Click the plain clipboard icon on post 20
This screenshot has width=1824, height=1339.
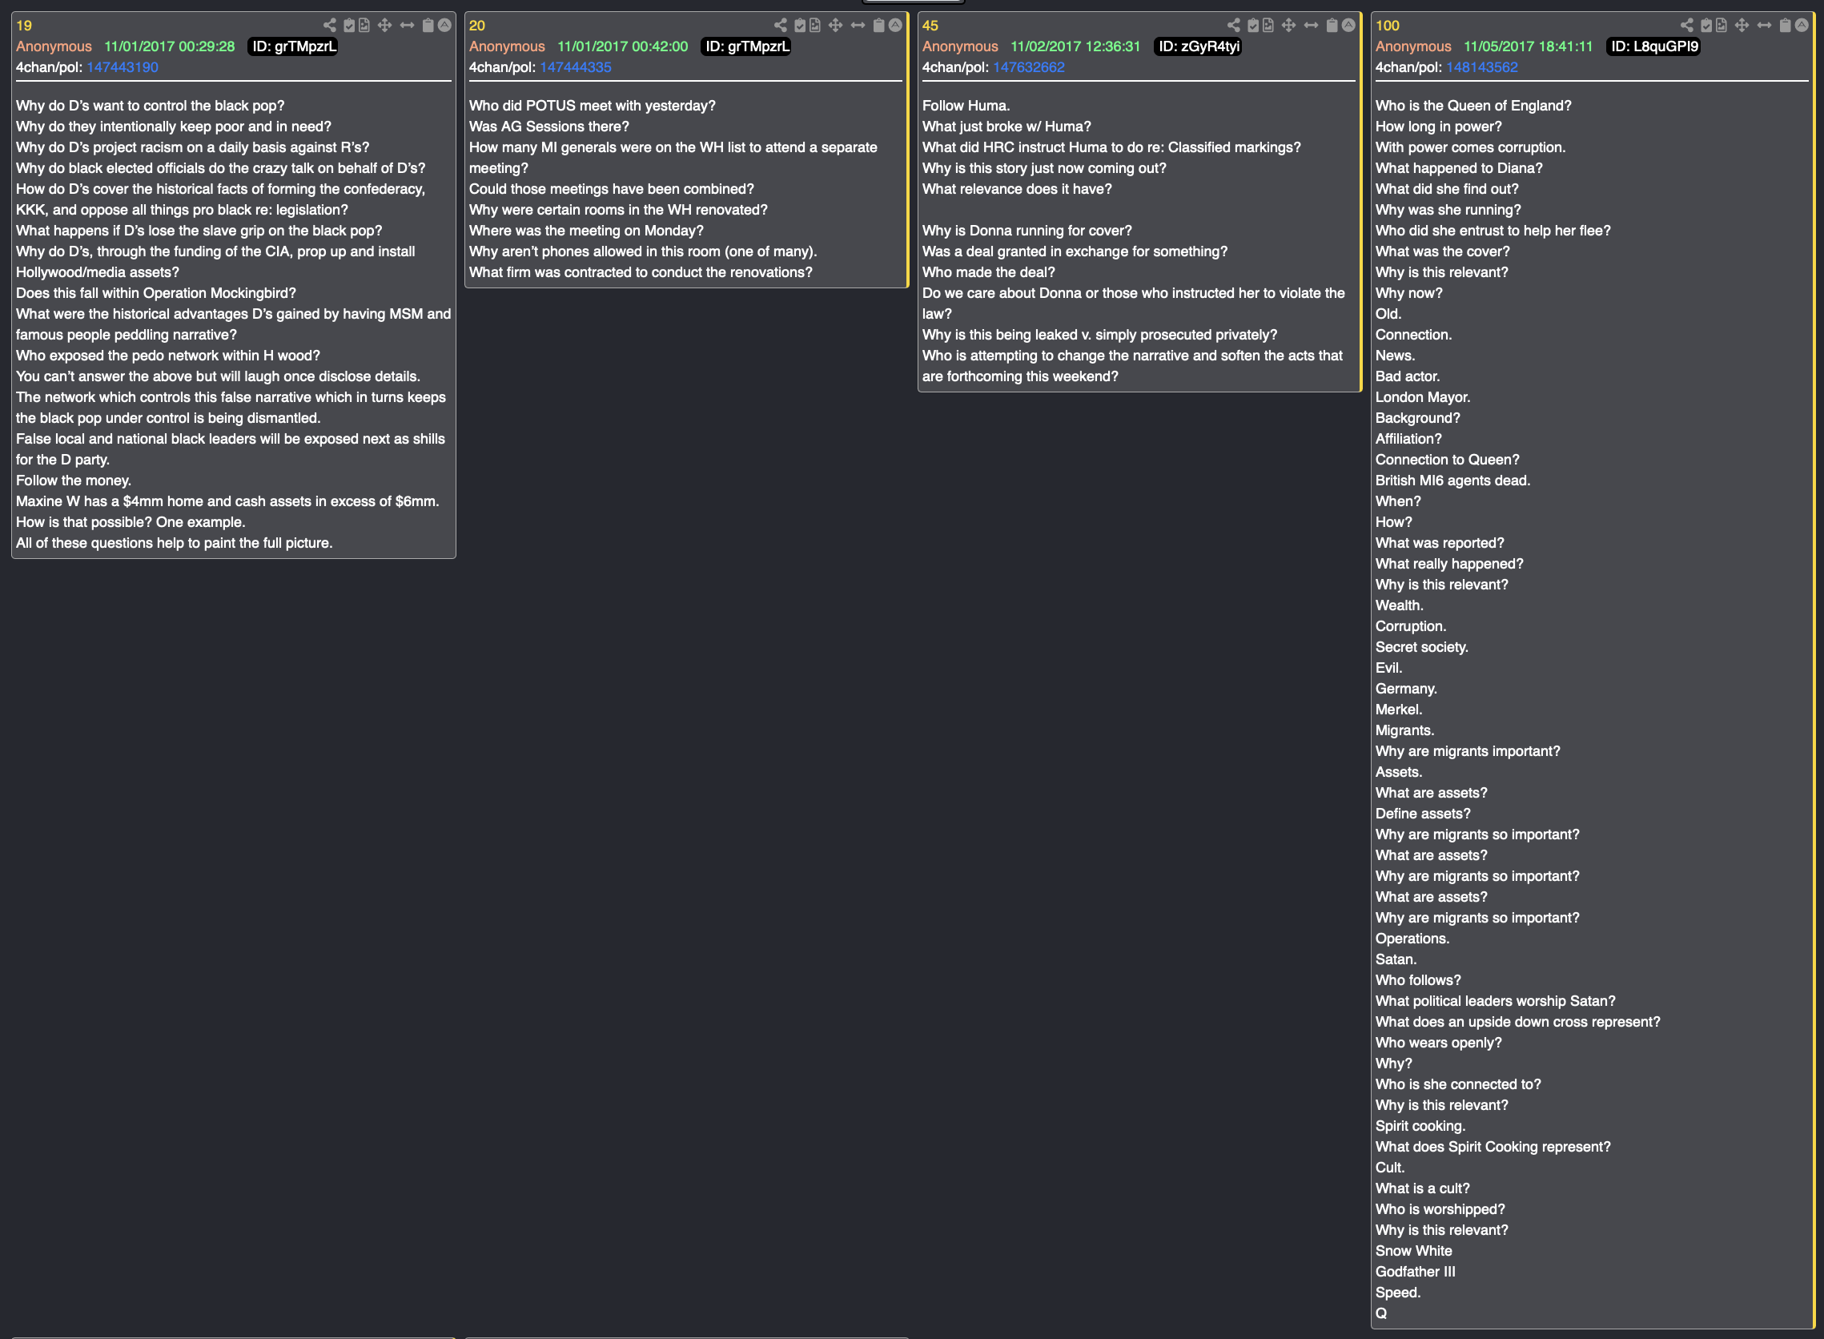[x=878, y=25]
